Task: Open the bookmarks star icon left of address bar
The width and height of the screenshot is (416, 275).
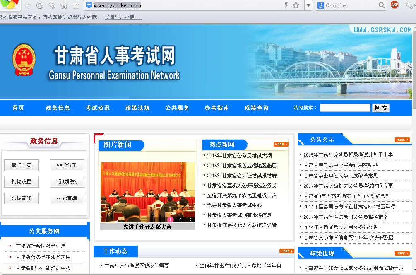Action: 64,5
